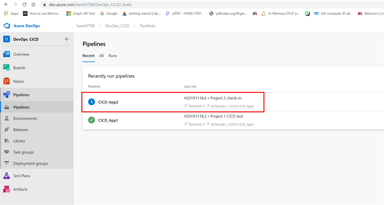Open run #20191118.6 Project 2 check-in
The height and width of the screenshot is (205, 384).
[213, 98]
